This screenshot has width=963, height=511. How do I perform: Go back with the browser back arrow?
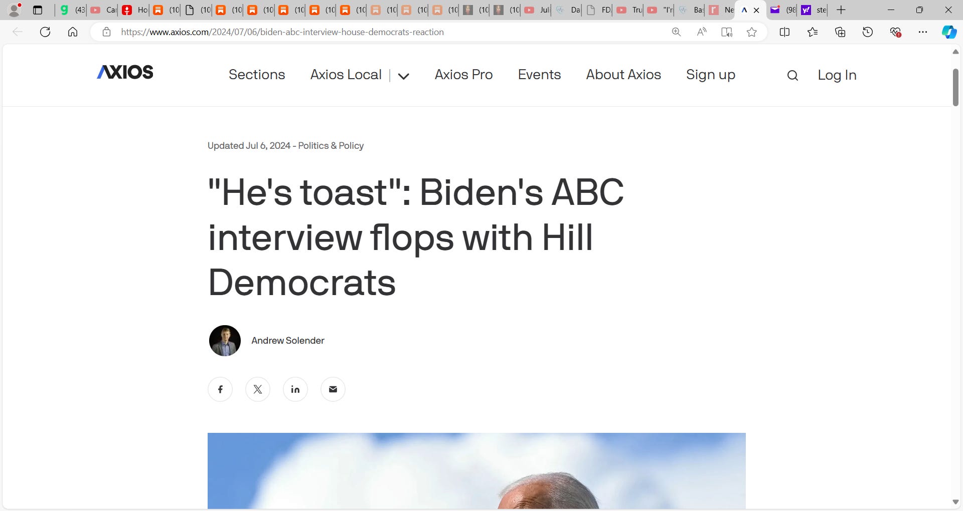click(18, 32)
